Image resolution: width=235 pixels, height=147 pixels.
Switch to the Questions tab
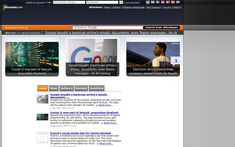click(97, 88)
